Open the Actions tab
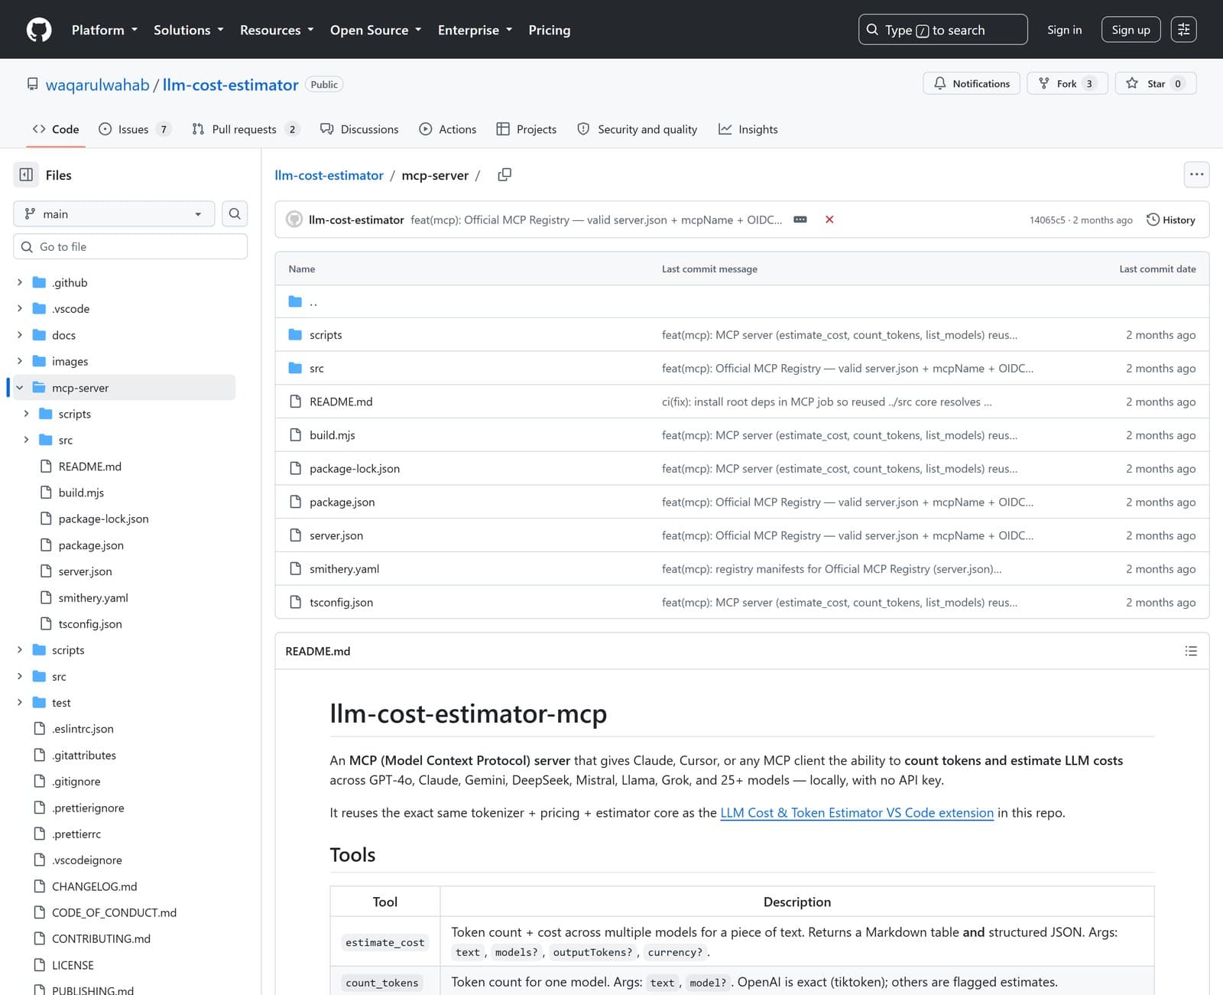This screenshot has height=995, width=1223. (448, 129)
